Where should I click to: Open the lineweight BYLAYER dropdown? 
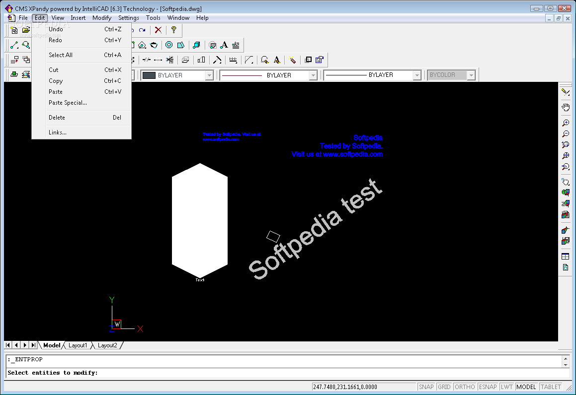click(x=416, y=75)
